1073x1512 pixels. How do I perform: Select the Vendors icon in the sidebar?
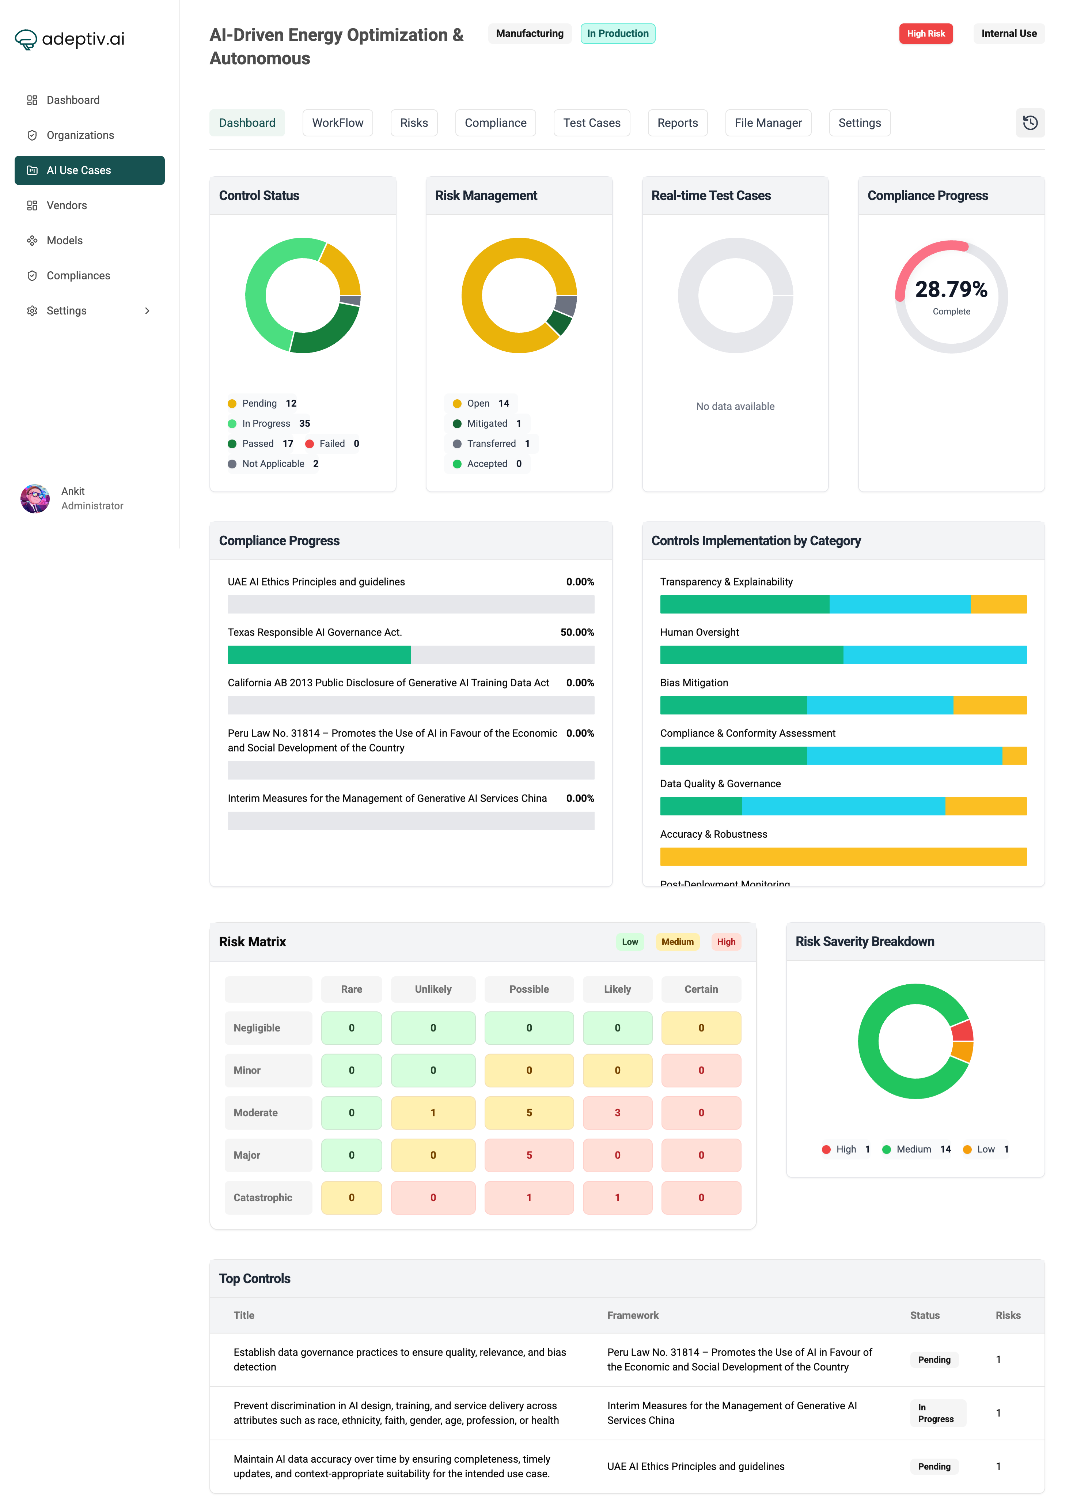coord(32,205)
